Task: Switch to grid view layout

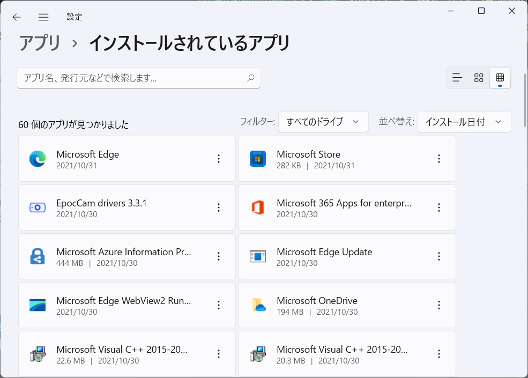Action: 479,78
